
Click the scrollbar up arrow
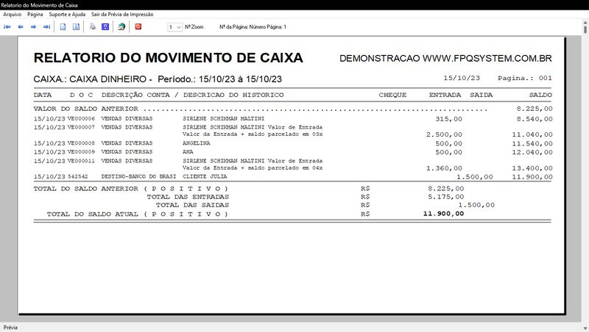(585, 22)
